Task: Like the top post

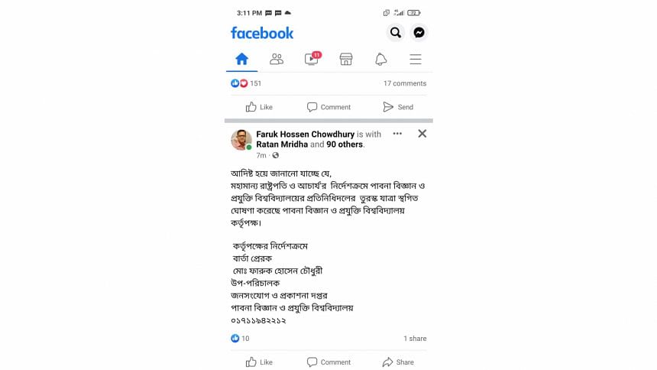Action: (259, 107)
